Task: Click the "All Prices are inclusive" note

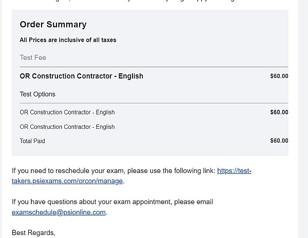Action: 68,40
